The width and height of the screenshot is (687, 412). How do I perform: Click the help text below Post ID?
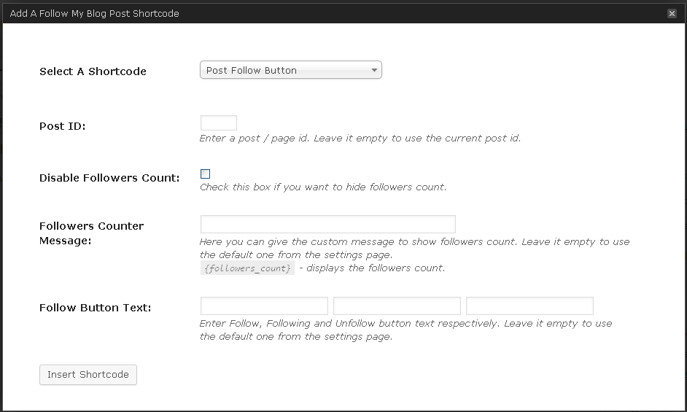click(360, 139)
